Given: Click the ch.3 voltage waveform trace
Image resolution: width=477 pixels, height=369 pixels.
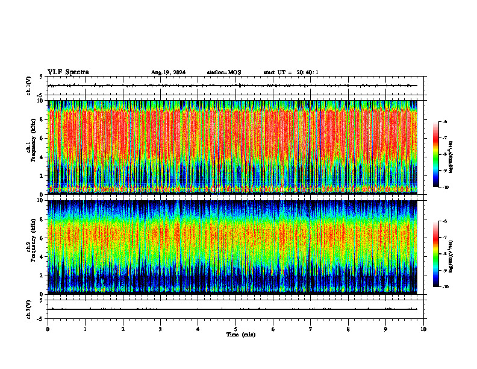Looking at the screenshot, I should coord(232,309).
